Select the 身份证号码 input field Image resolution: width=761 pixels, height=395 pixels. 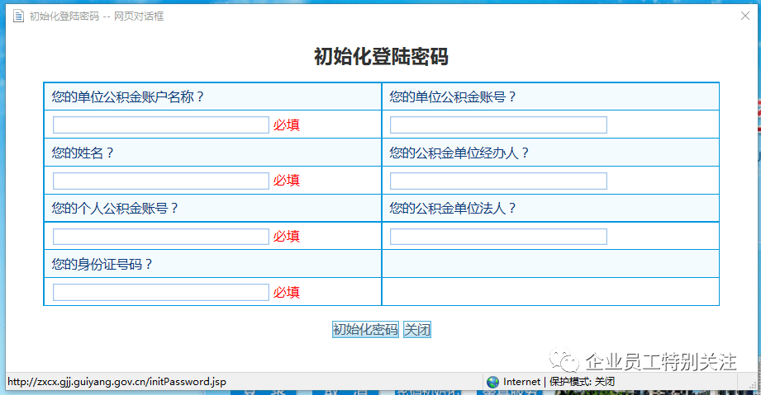(x=161, y=292)
